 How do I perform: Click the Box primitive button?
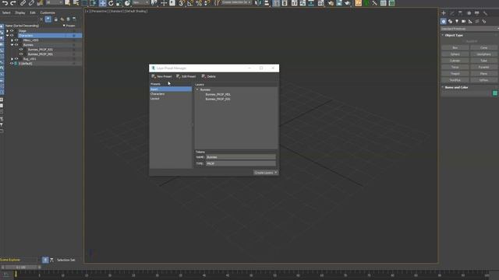coord(455,47)
